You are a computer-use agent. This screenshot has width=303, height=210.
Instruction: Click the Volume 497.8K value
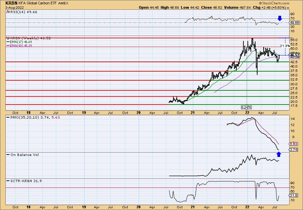coord(237,7)
